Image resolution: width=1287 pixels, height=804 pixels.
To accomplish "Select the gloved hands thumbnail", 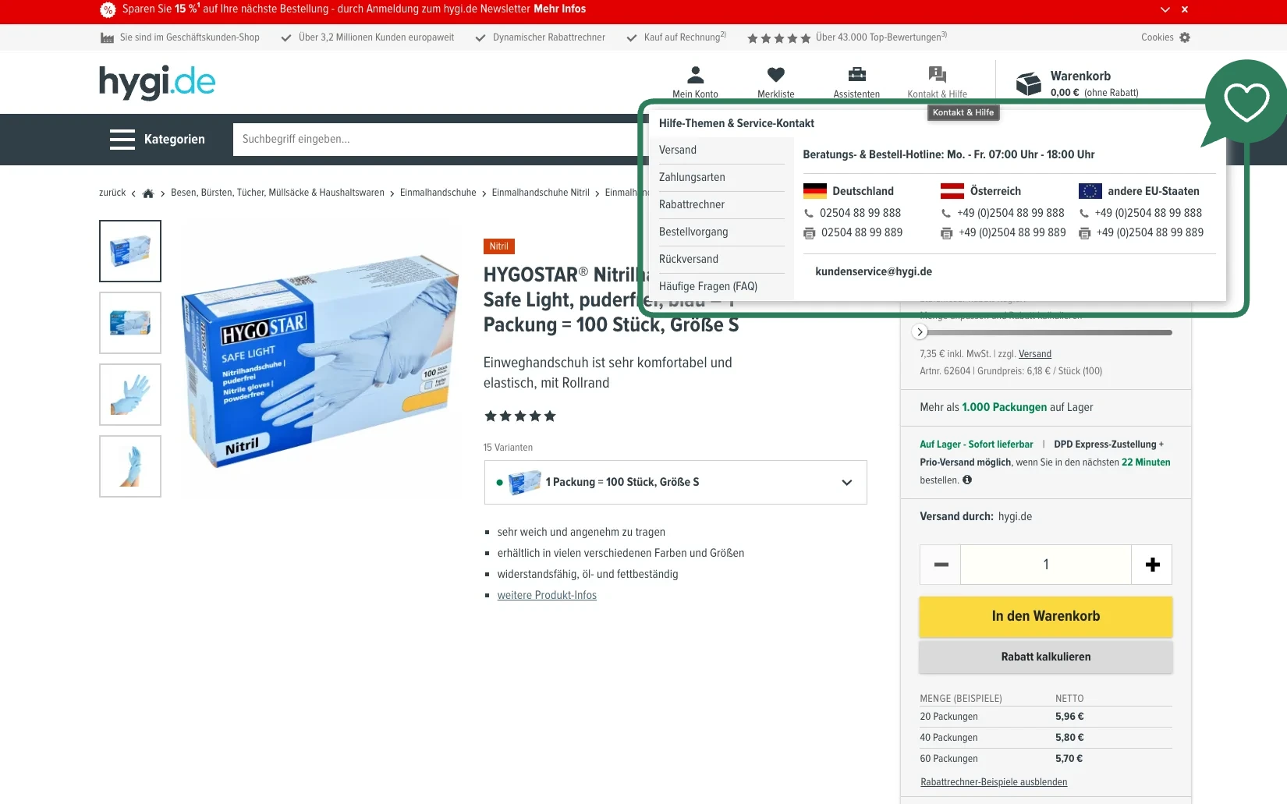I will point(130,395).
